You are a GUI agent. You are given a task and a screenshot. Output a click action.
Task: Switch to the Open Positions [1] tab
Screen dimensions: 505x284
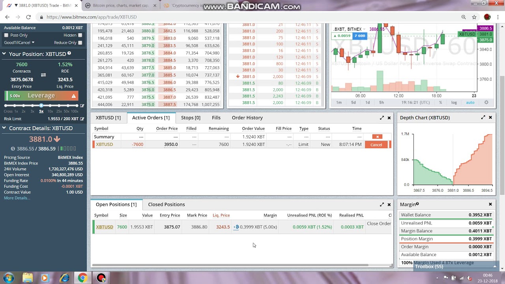[116, 204]
